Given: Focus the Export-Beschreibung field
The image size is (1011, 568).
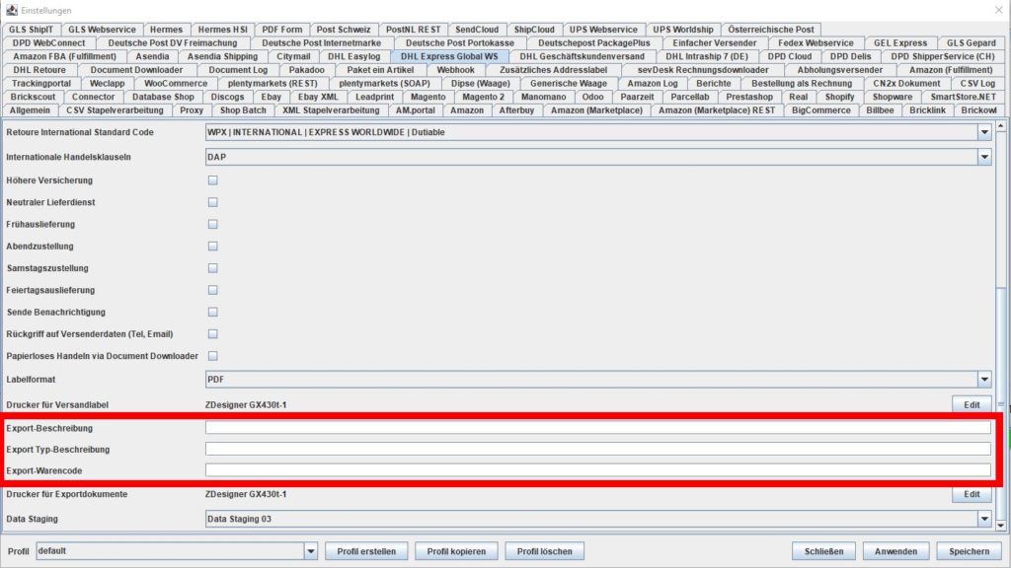Looking at the screenshot, I should tap(597, 428).
